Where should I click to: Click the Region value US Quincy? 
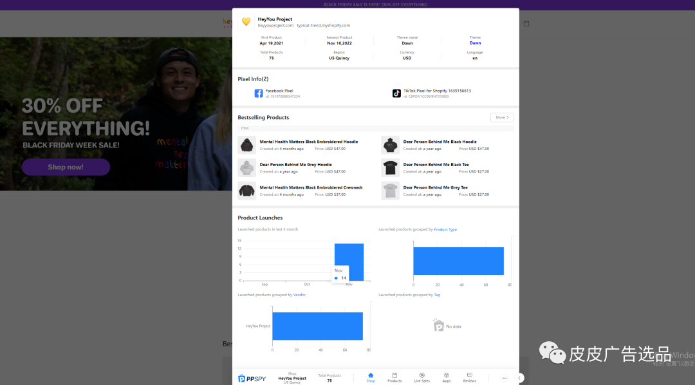(339, 58)
